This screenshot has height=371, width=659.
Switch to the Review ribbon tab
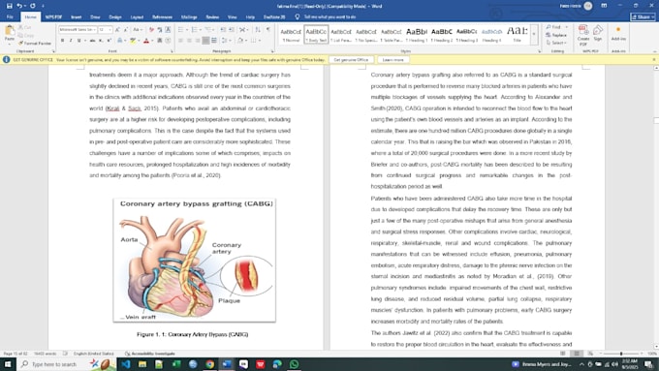[212, 16]
